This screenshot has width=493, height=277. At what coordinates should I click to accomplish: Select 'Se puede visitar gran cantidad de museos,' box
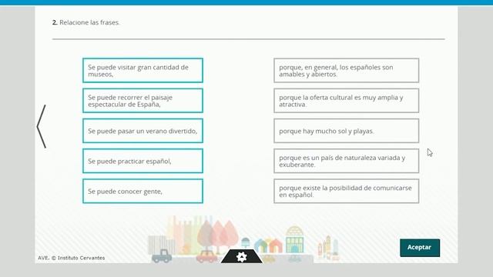(x=143, y=70)
